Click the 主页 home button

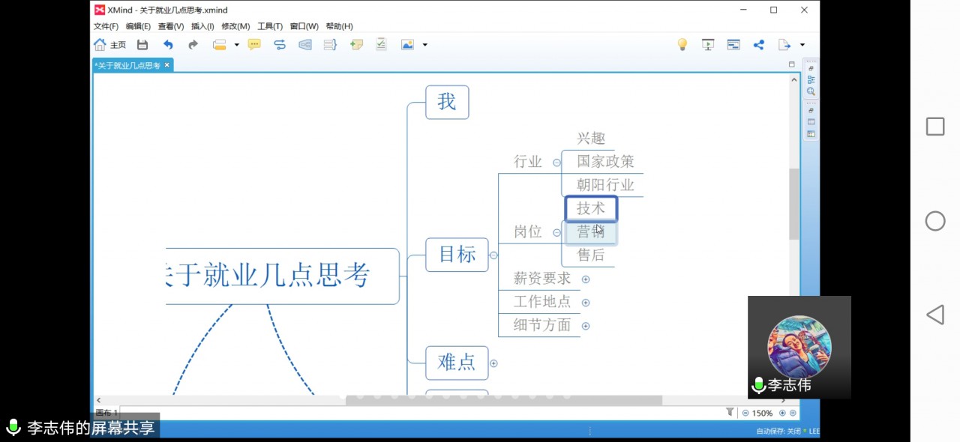click(x=109, y=45)
